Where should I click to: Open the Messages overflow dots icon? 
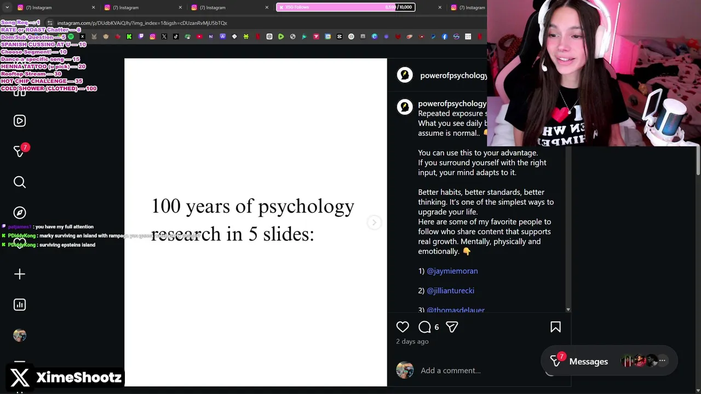pyautogui.click(x=662, y=361)
